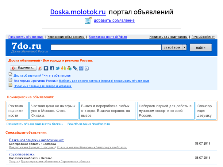Image resolution: width=223 pixels, height=167 pixels.
Task: Click Написать администратору
Action: coord(168,37)
